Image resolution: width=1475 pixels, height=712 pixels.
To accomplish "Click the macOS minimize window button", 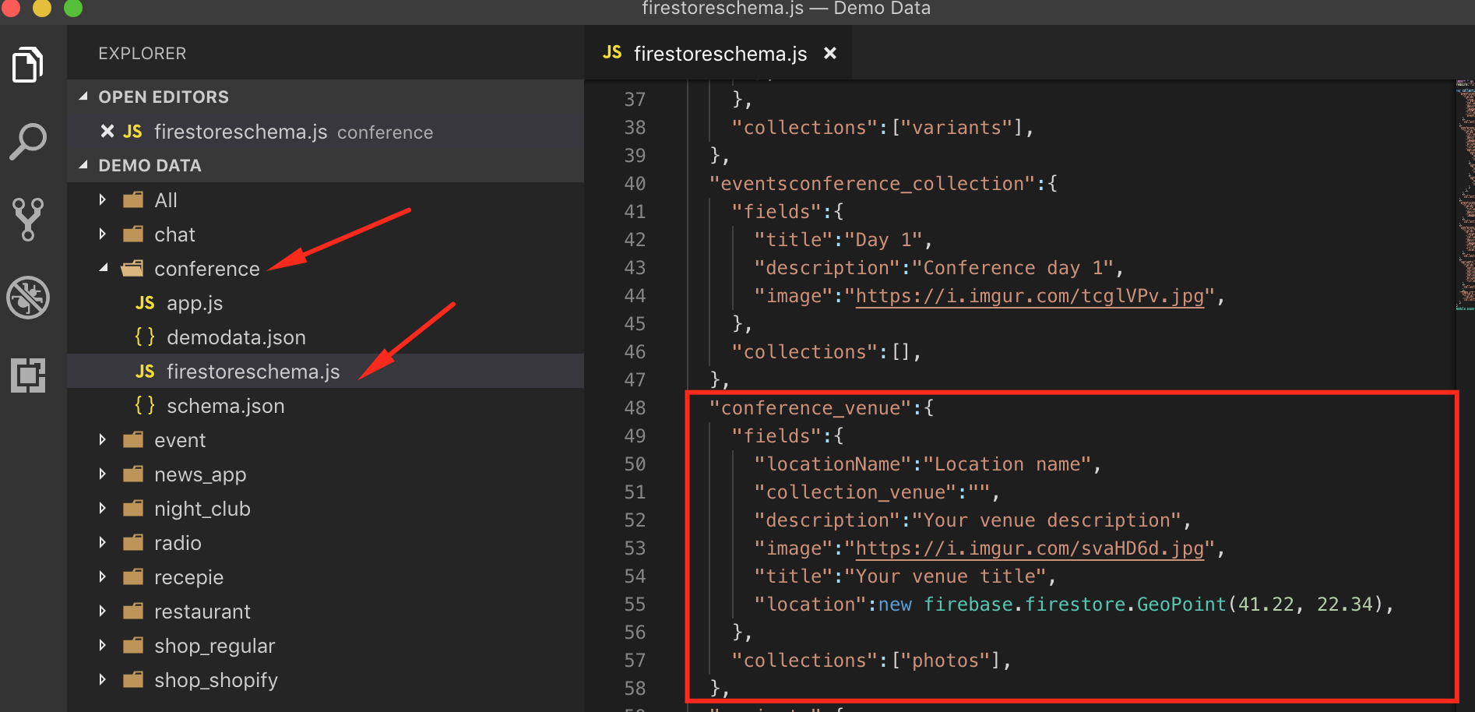I will click(42, 8).
